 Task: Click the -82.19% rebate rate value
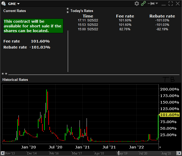point(162,29)
